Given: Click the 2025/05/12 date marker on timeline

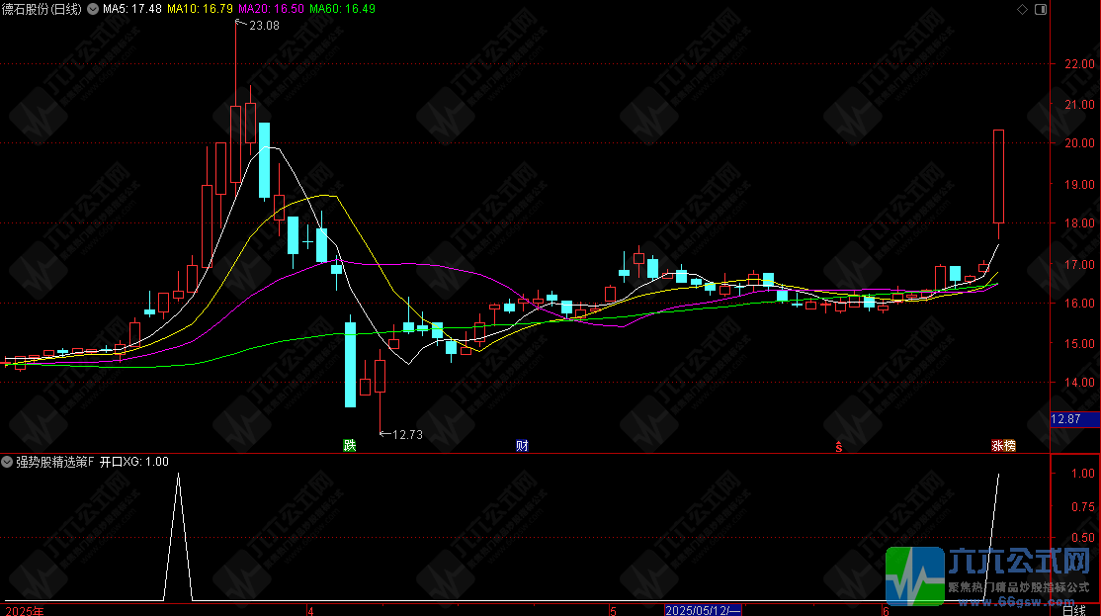Looking at the screenshot, I should coord(704,609).
